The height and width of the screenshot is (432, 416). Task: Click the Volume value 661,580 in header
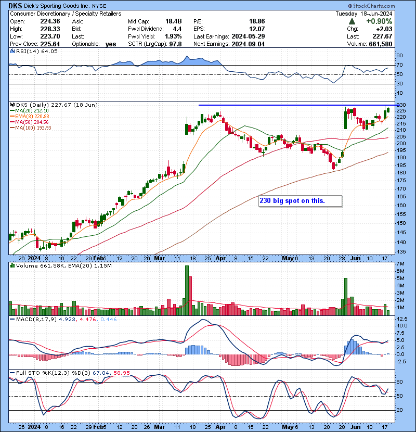(x=381, y=44)
